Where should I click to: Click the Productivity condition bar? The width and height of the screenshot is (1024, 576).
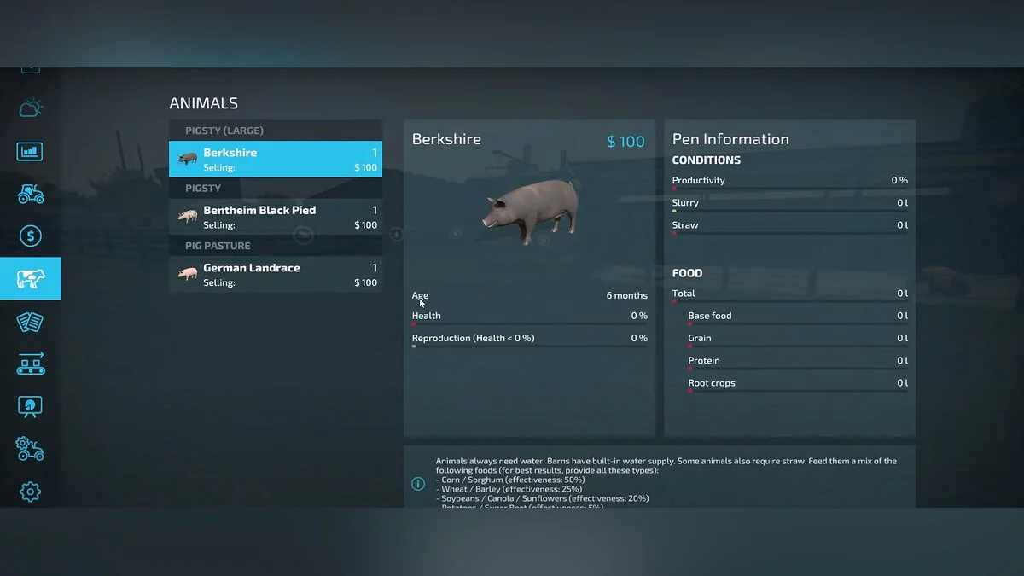[789, 189]
